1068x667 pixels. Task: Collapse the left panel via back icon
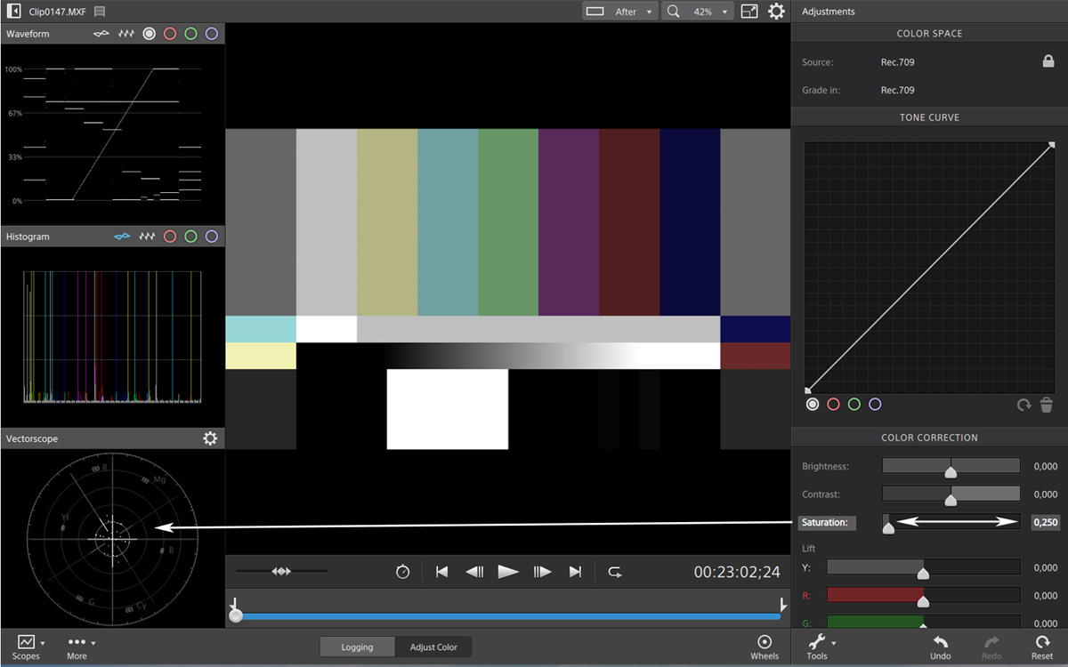point(13,12)
